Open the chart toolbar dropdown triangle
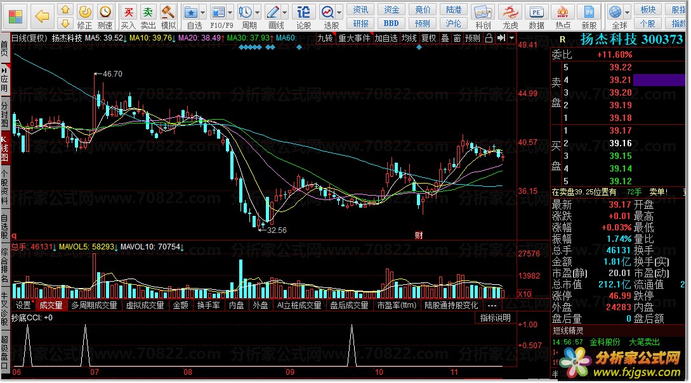The height and width of the screenshot is (383, 691). (x=511, y=38)
